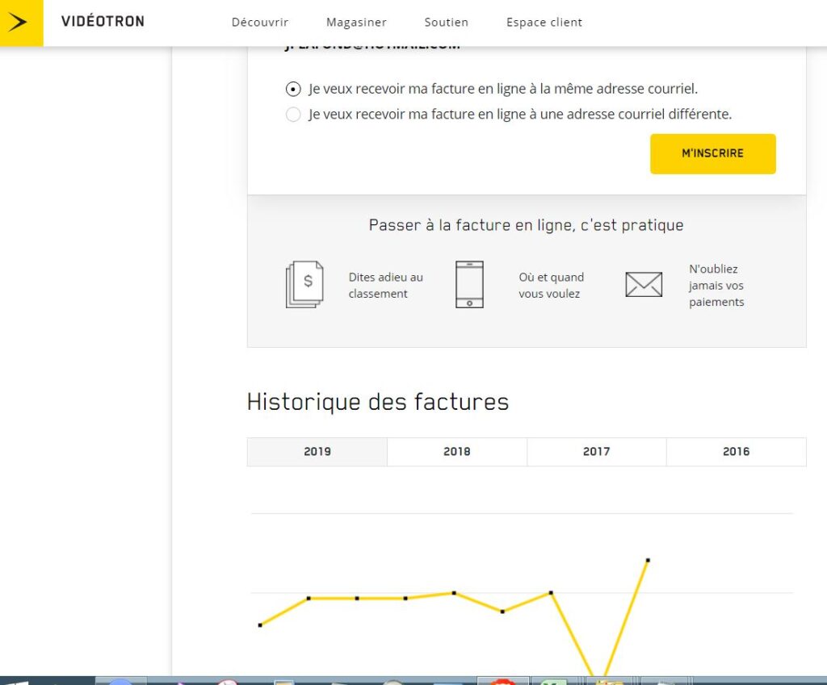This screenshot has width=827, height=685.
Task: Open the Soutien menu
Action: (446, 22)
